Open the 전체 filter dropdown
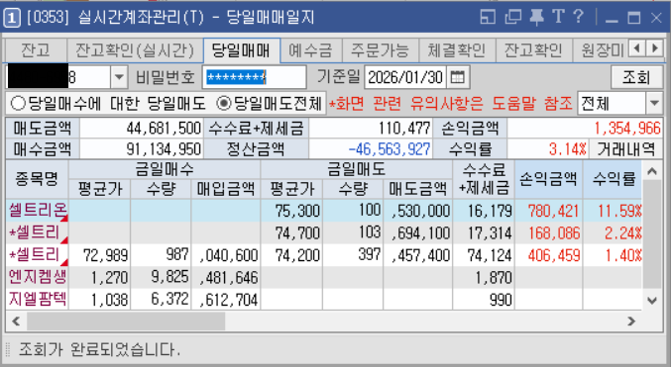Image resolution: width=671 pixels, height=367 pixels. 654,104
